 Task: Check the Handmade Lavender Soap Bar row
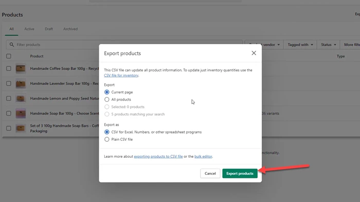(9, 84)
